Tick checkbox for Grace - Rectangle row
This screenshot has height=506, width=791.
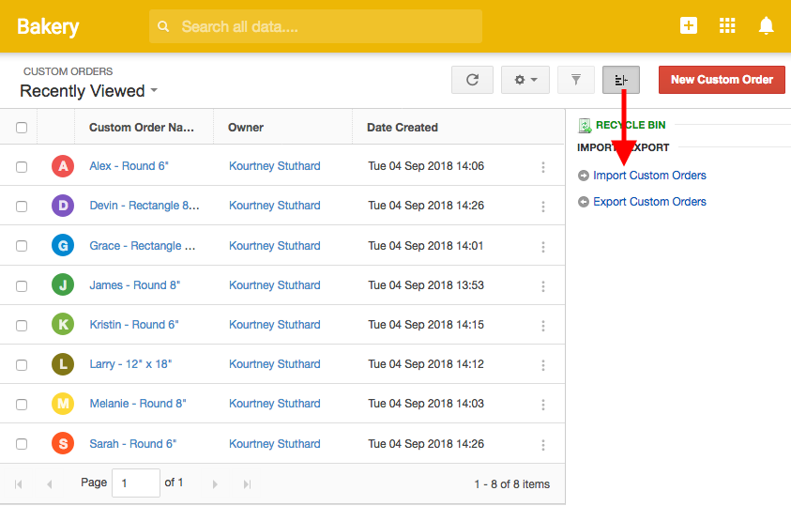point(22,246)
